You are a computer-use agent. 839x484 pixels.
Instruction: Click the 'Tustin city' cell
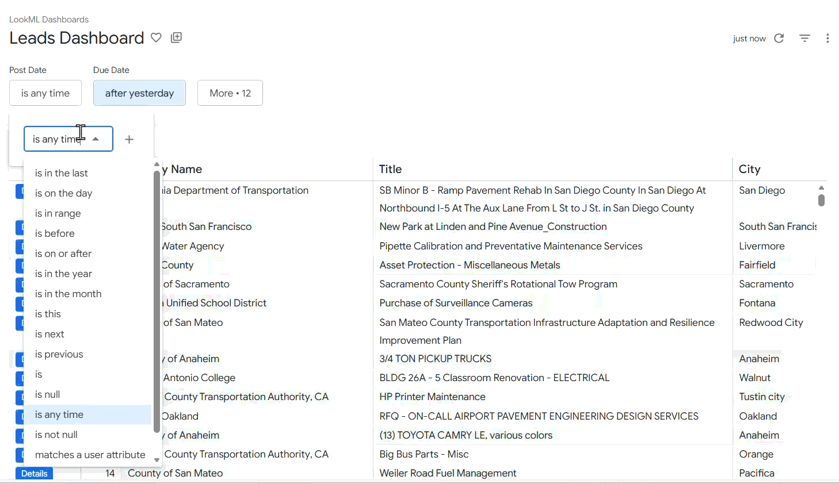[x=762, y=397]
